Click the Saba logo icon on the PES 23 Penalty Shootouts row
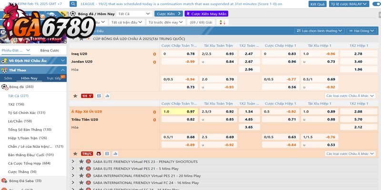This screenshot has width=381, height=190. click(x=88, y=161)
